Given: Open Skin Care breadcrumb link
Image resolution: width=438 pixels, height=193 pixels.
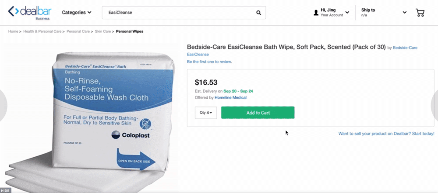Looking at the screenshot, I should tap(104, 31).
